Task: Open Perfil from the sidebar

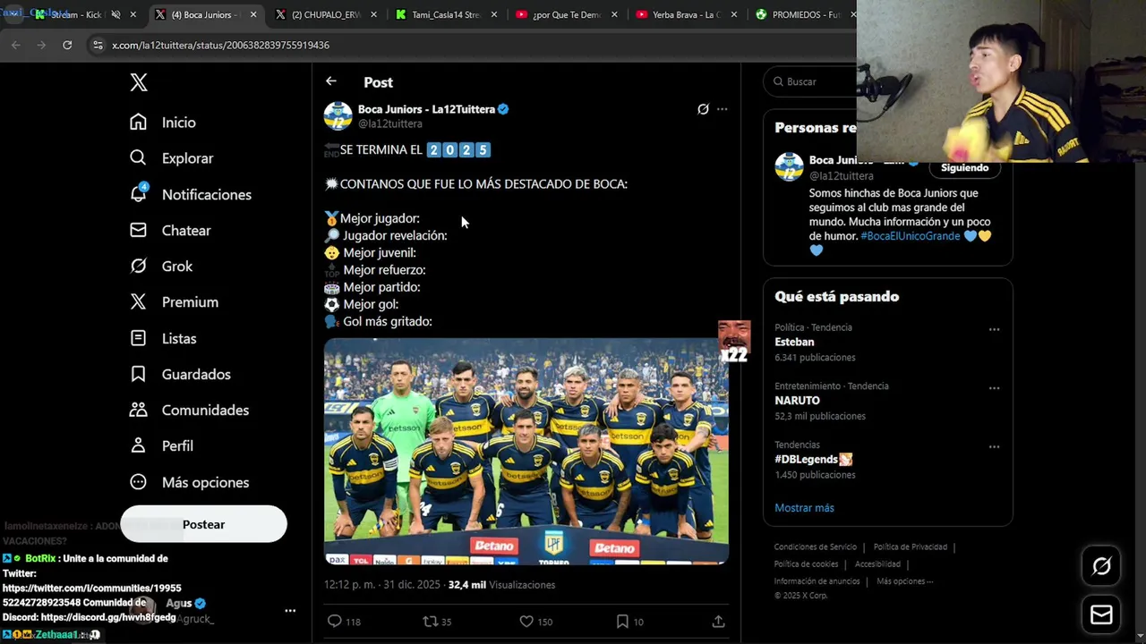Action: pos(161,445)
